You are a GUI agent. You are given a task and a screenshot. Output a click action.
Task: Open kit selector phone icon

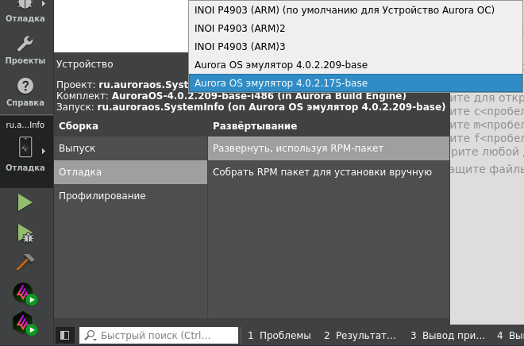25,147
